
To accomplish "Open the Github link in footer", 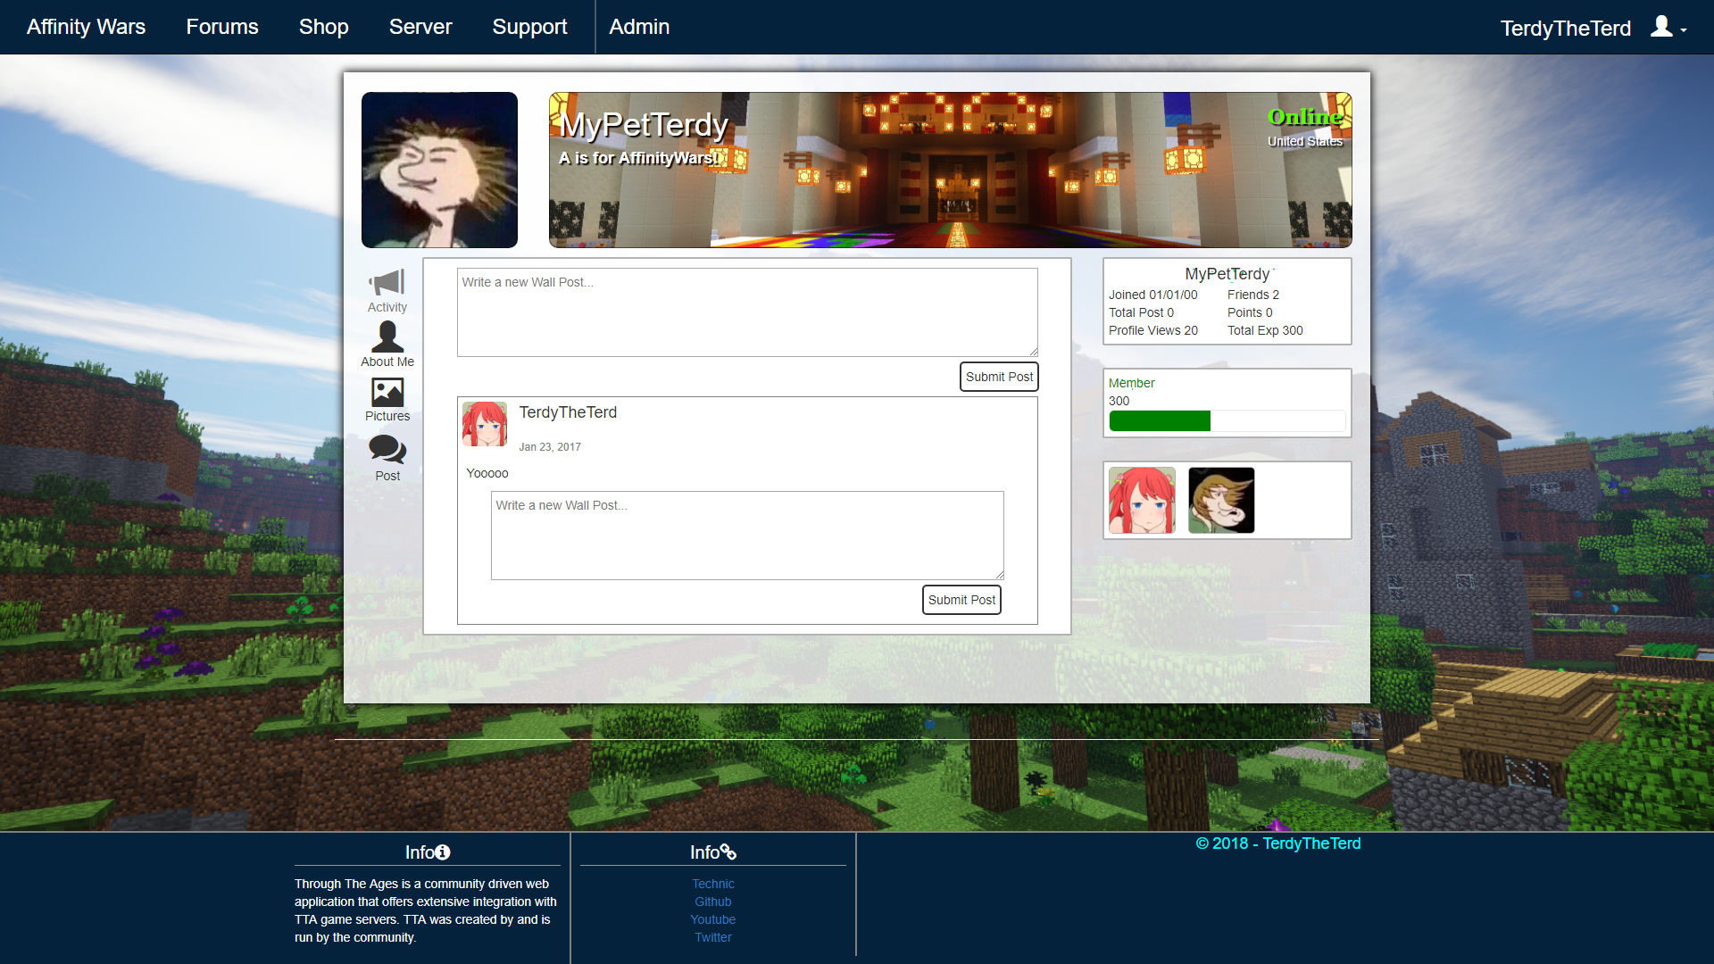I will (712, 901).
